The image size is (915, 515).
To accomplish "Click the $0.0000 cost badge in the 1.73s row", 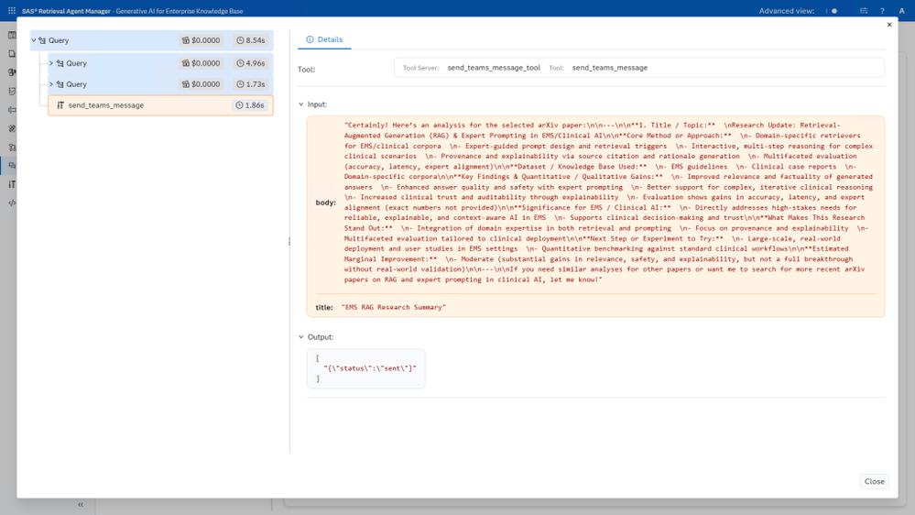I will click(201, 84).
